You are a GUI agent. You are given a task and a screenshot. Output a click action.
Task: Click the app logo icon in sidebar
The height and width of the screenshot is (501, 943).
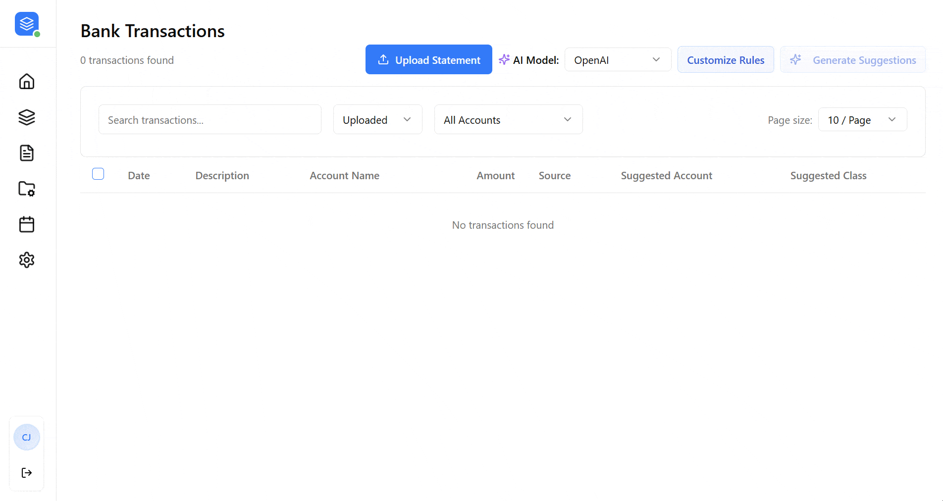click(27, 24)
